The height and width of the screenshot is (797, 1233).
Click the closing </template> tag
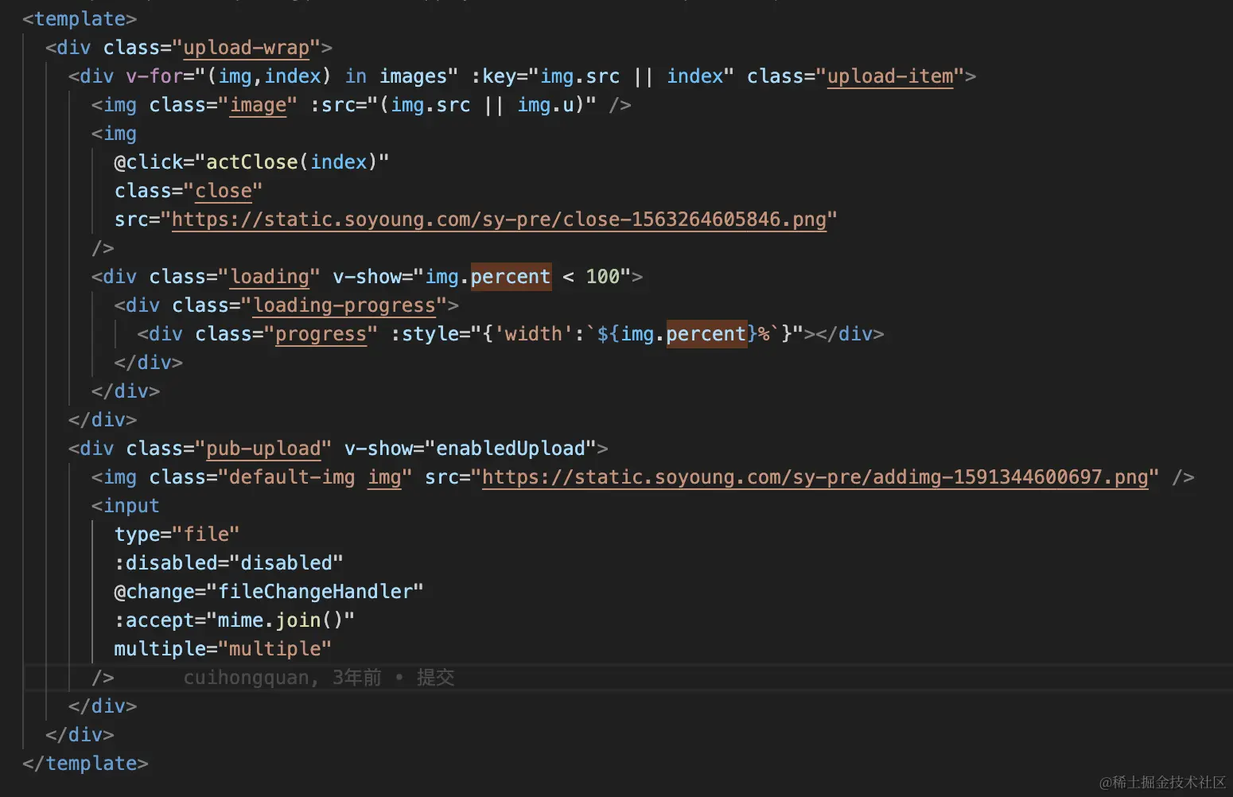[85, 764]
